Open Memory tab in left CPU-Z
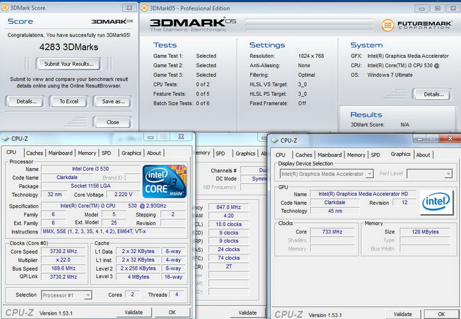The height and width of the screenshot is (319, 461). [x=87, y=153]
